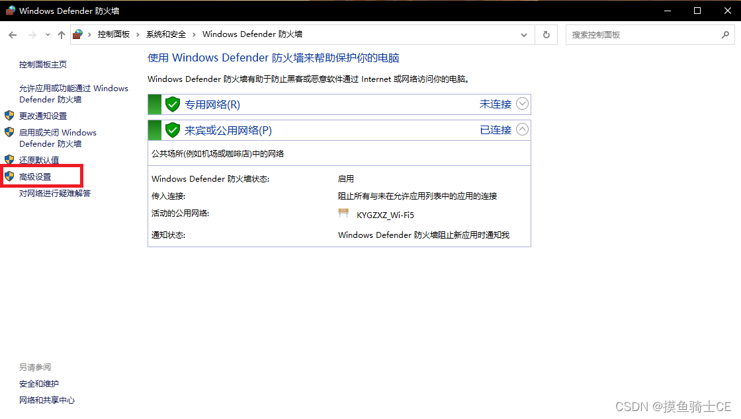Click 阻止所有与未在允许应用列表中的应用的连接 text
This screenshot has width=741, height=419.
417,196
